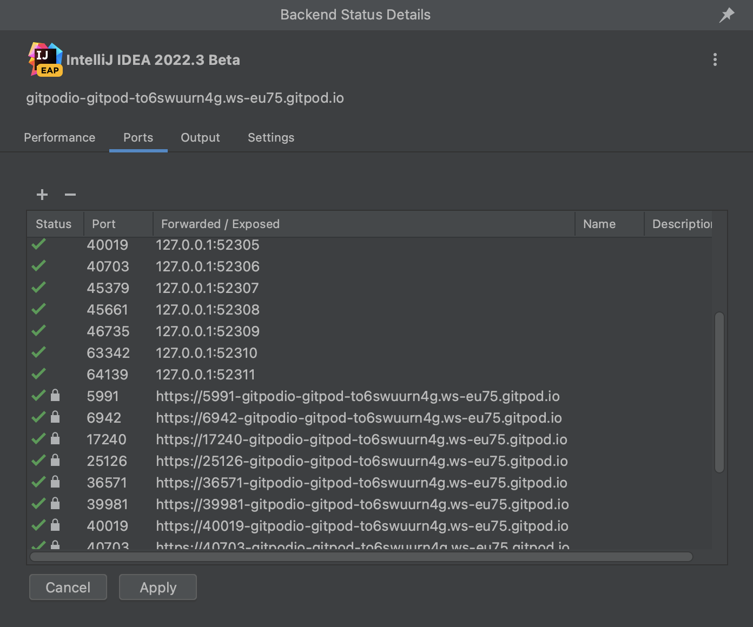Click the vertical scrollbar of the ports table

[719, 392]
